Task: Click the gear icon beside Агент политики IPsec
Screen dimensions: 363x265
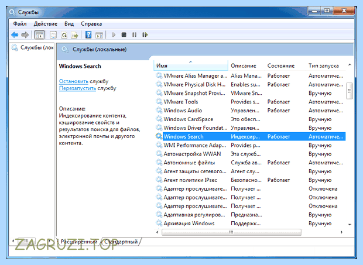Action: 159,180
